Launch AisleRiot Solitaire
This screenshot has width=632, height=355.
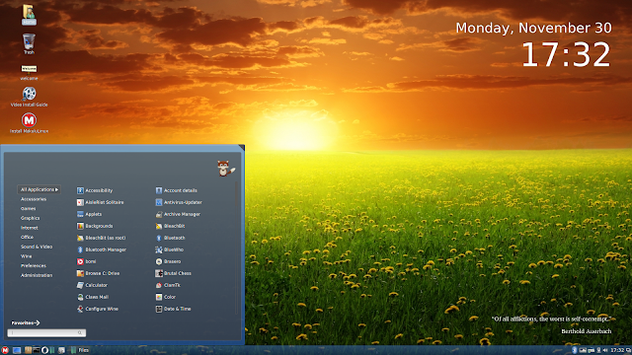click(101, 202)
